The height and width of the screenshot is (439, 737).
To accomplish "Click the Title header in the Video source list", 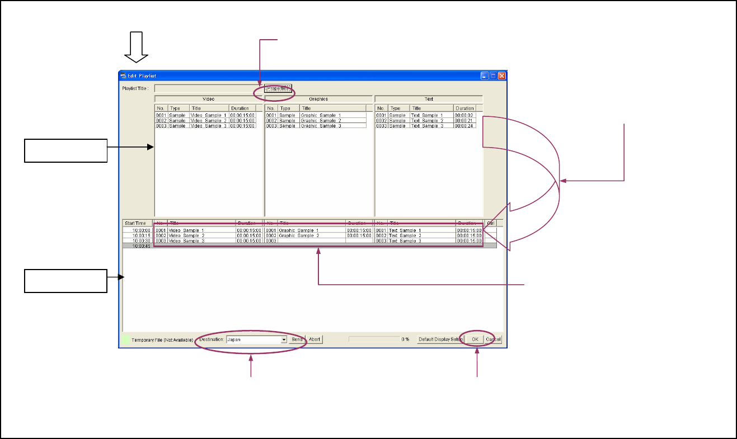I will click(x=209, y=108).
